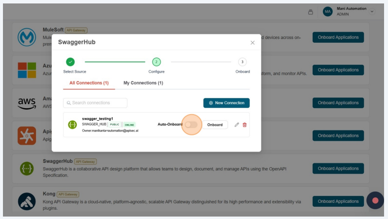The height and width of the screenshot is (219, 388).
Task: Select the All Connections tab
Action: point(89,83)
